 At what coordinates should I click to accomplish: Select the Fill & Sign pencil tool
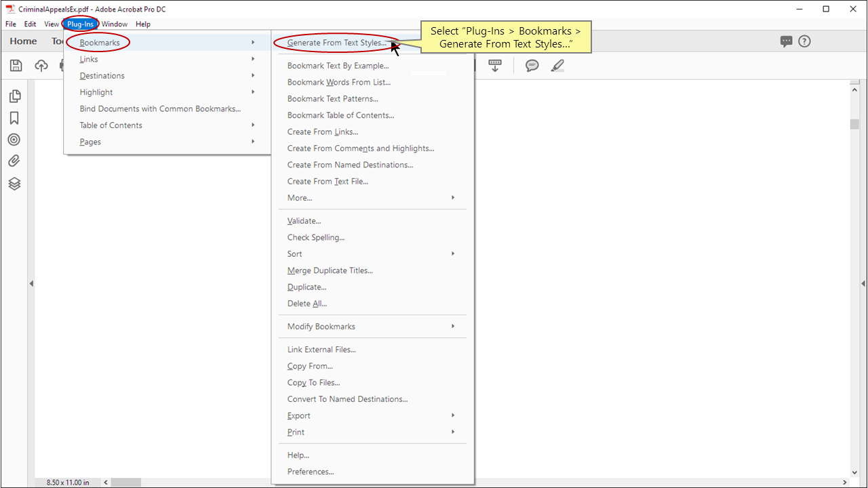pyautogui.click(x=557, y=65)
